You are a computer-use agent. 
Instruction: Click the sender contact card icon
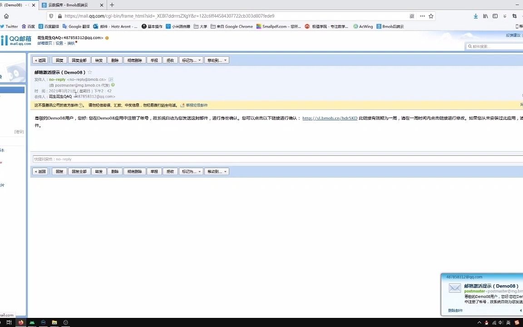click(111, 79)
